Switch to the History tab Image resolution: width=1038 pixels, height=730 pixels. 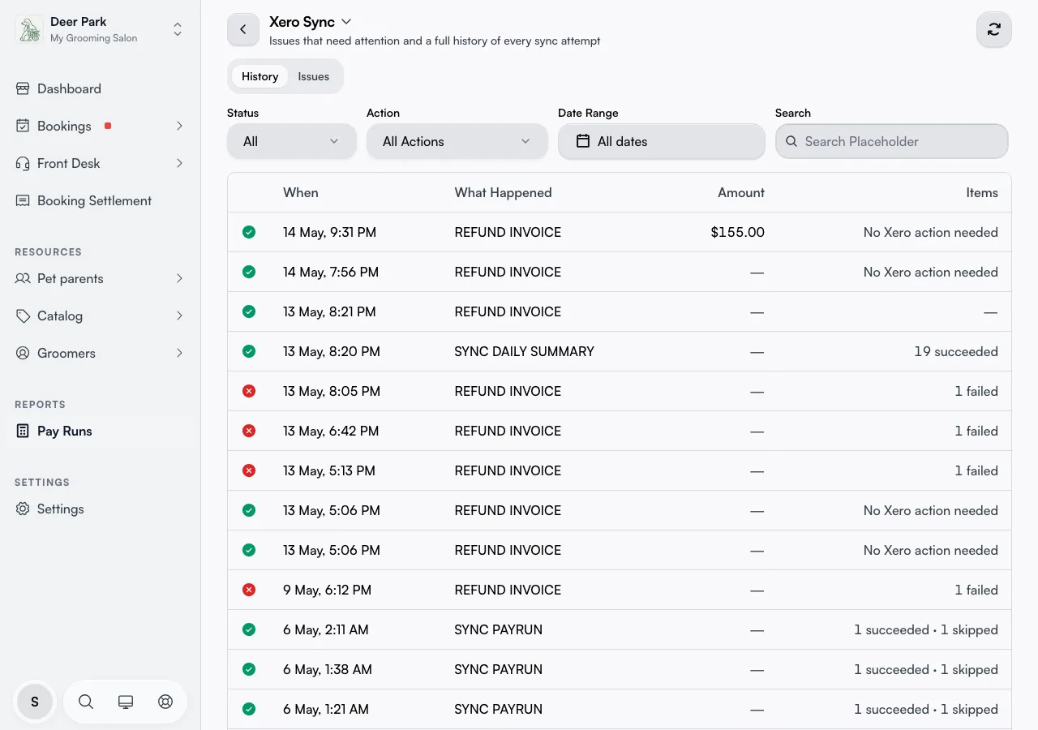(259, 76)
